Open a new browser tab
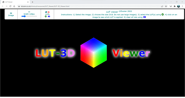Viewport: 185px width, 98px height. click(32, 2)
